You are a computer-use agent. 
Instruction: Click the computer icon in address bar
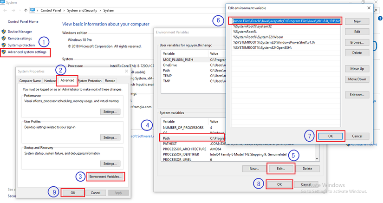[x=32, y=10]
